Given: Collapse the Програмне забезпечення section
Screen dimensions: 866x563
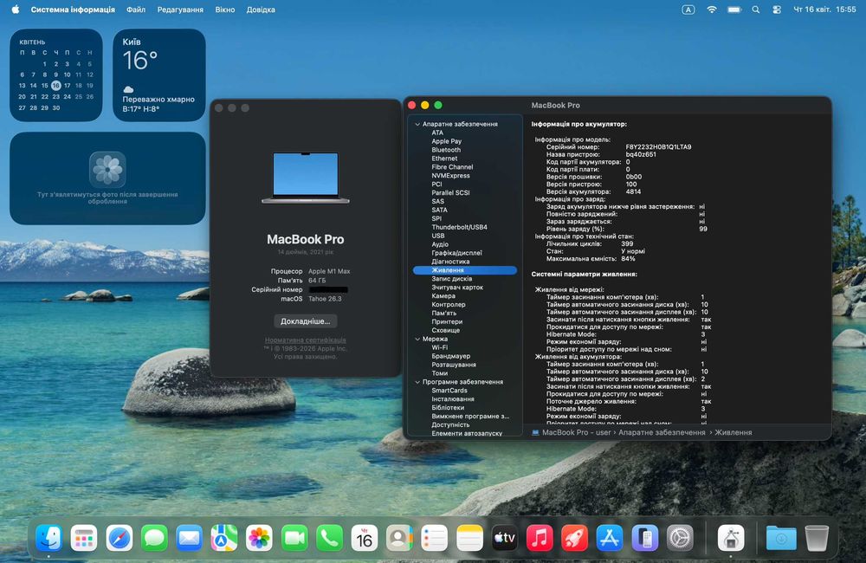Looking at the screenshot, I should (x=417, y=382).
